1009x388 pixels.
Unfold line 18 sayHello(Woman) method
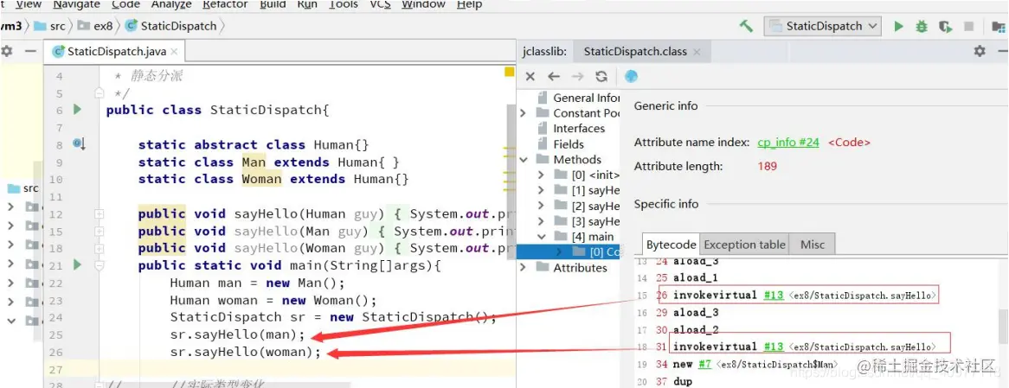point(100,249)
